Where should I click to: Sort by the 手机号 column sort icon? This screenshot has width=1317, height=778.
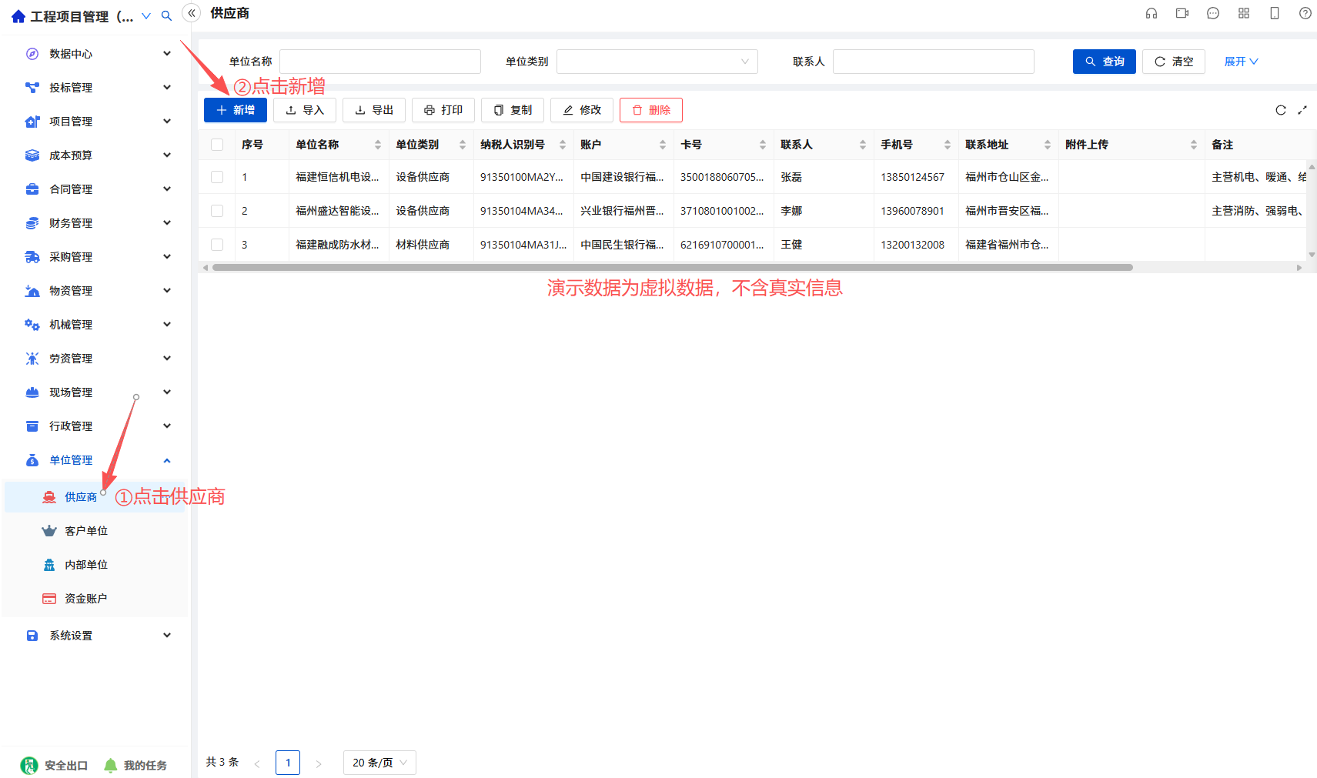(948, 145)
